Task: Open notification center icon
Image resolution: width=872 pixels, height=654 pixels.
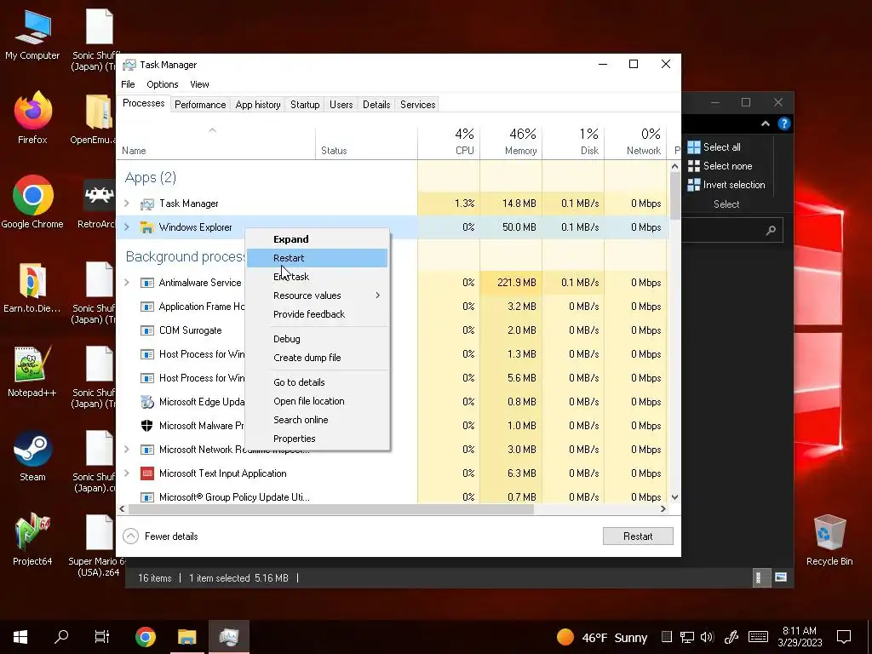Action: coord(844,637)
